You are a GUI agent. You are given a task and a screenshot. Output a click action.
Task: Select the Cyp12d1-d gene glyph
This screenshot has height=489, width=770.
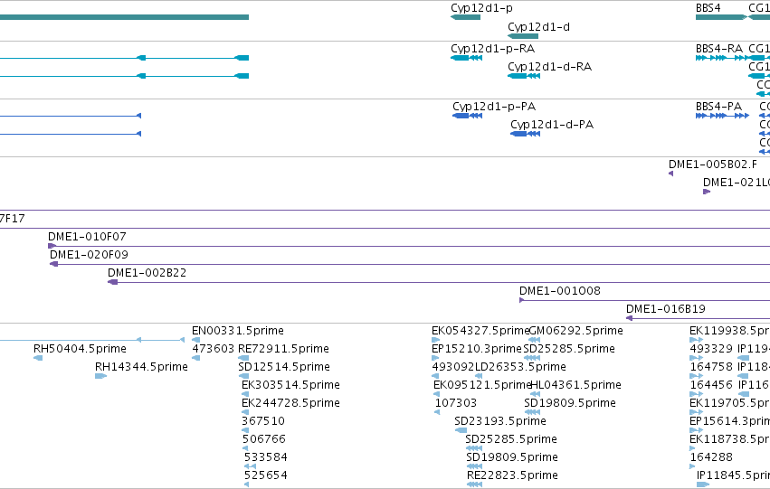[523, 36]
